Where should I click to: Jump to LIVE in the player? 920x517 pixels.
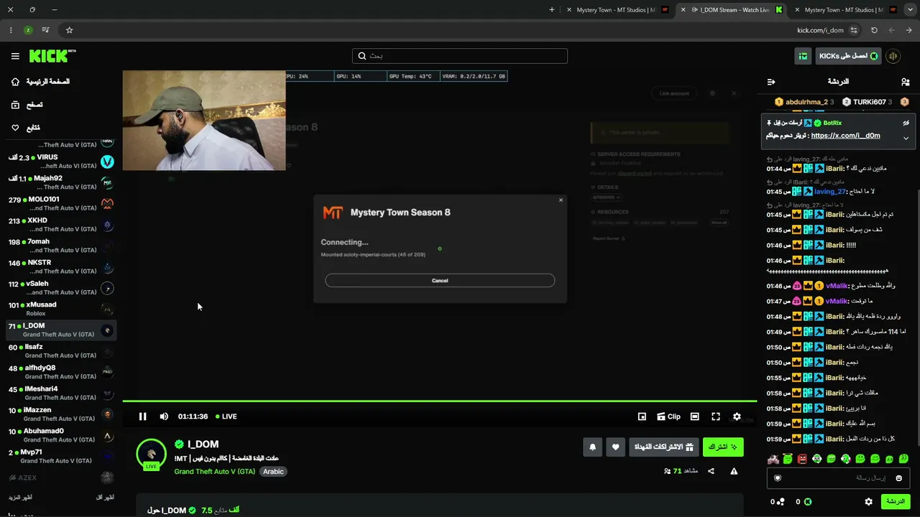click(x=226, y=416)
